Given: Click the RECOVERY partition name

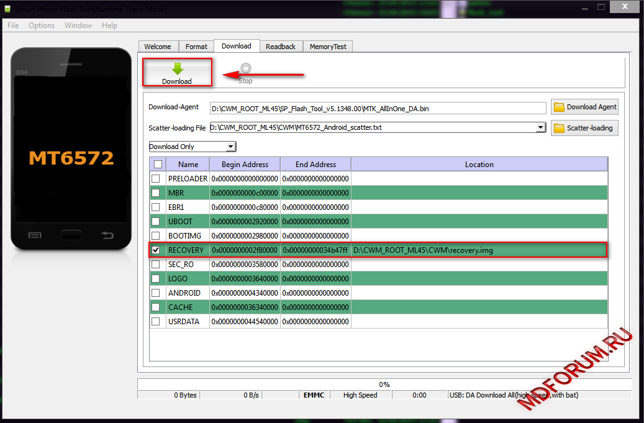Looking at the screenshot, I should click(x=186, y=250).
